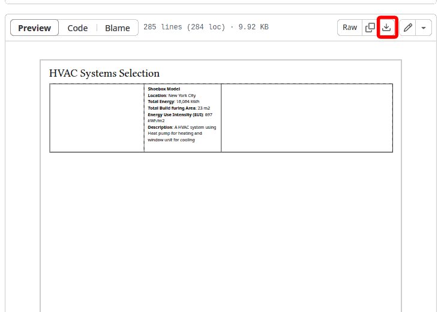The width and height of the screenshot is (438, 312).
Task: Click the empty right table cell
Action: pyautogui.click(x=306, y=117)
